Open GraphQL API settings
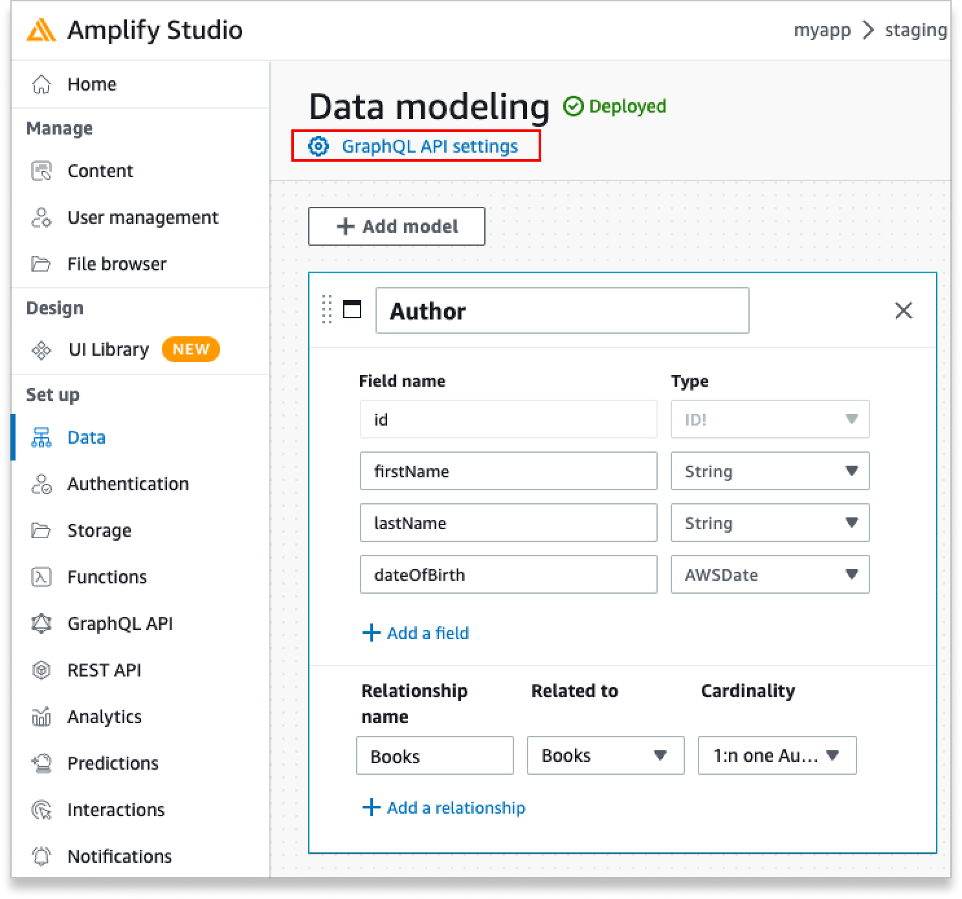Viewport: 962px width, 899px height. click(x=430, y=146)
